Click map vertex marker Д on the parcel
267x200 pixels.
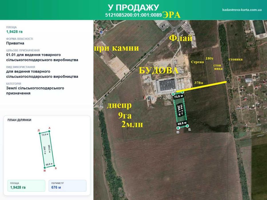(173, 94)
